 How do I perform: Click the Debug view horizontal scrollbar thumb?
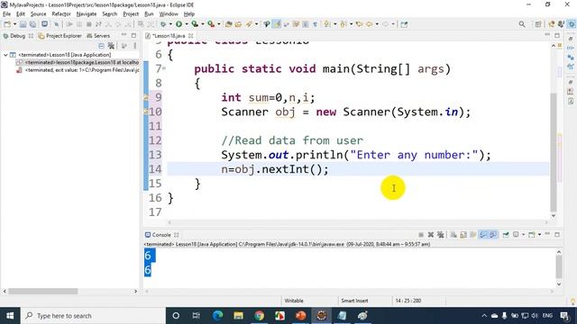pos(43,292)
